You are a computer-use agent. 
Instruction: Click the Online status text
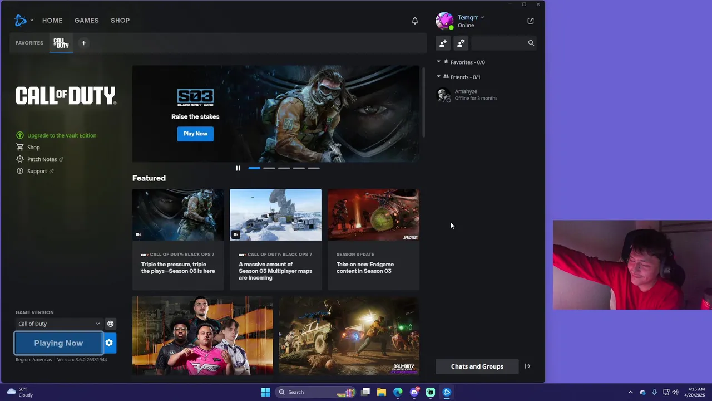[x=466, y=26]
